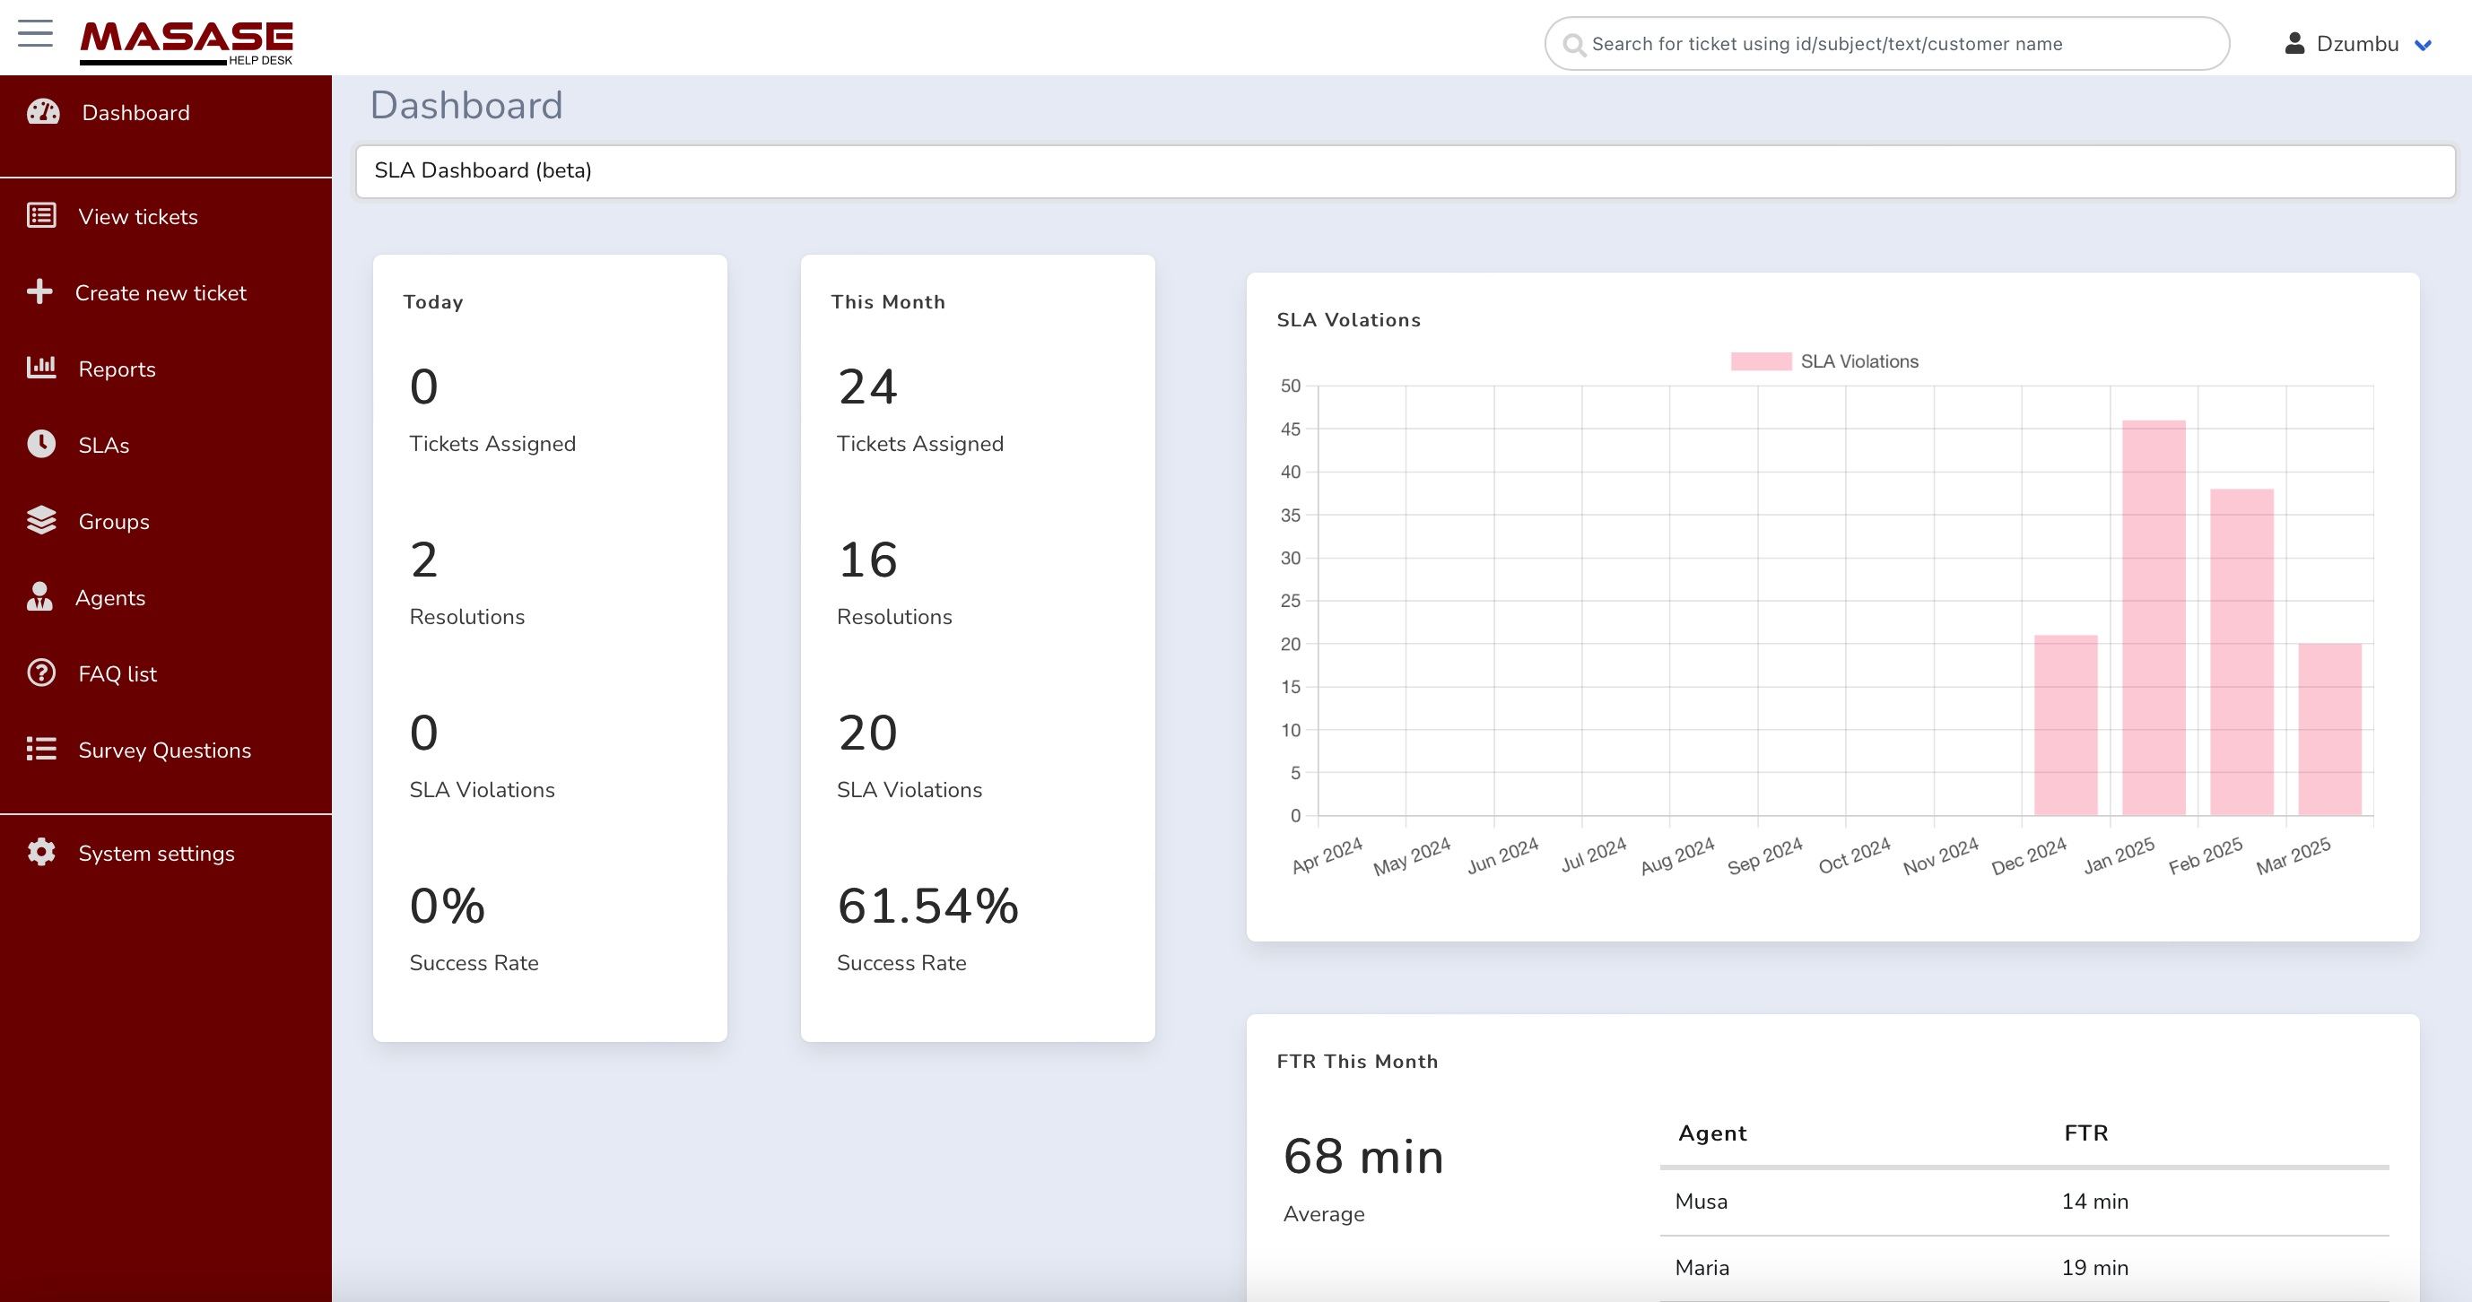Open the Survey Questions menu item
The height and width of the screenshot is (1302, 2472).
(x=164, y=750)
